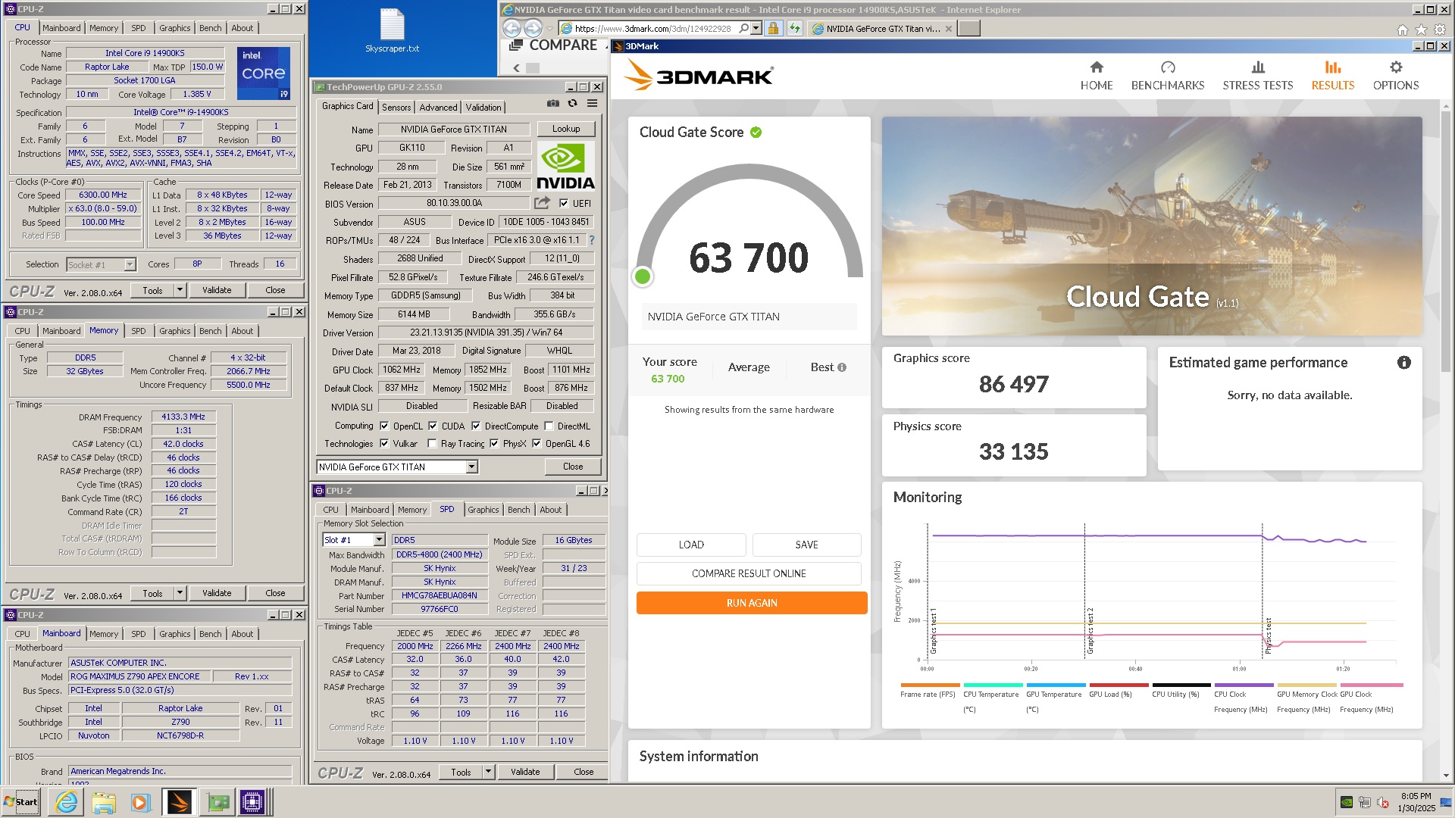
Task: Open the IE address bar dropdown arrow
Action: click(x=756, y=29)
